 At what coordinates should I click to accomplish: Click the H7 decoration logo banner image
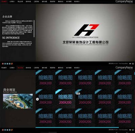(85, 33)
